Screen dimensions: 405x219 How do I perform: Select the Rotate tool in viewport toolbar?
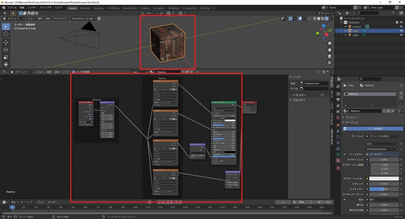6,50
